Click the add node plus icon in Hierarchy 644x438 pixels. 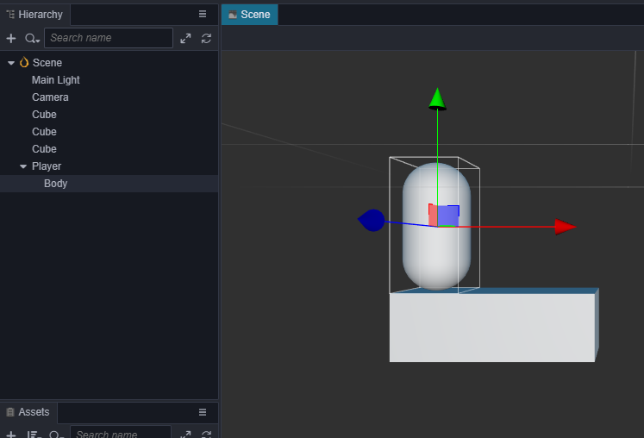coord(11,38)
